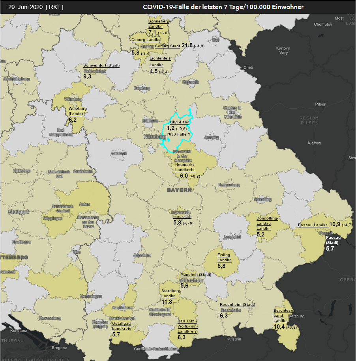
Task: Click the "Heilbronn" city label
Action: [x=22, y=171]
